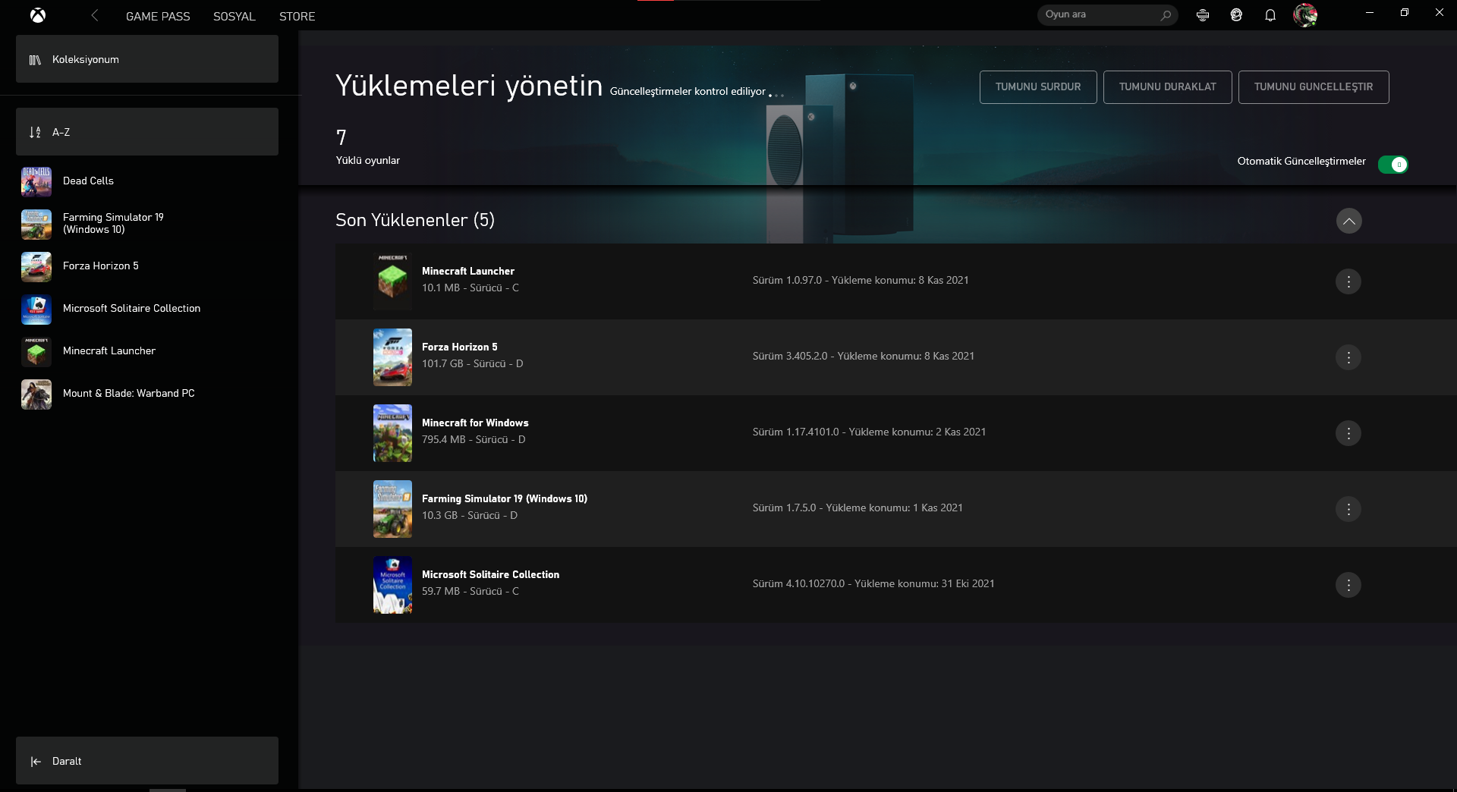This screenshot has height=792, width=1457.
Task: Open the Xbox social face icon
Action: coord(1236,15)
